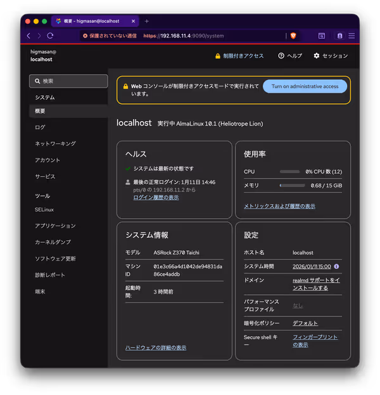Viewport: 380px width, 395px height.
Task: Open 端末 terminal in the sidebar
Action: [40, 292]
